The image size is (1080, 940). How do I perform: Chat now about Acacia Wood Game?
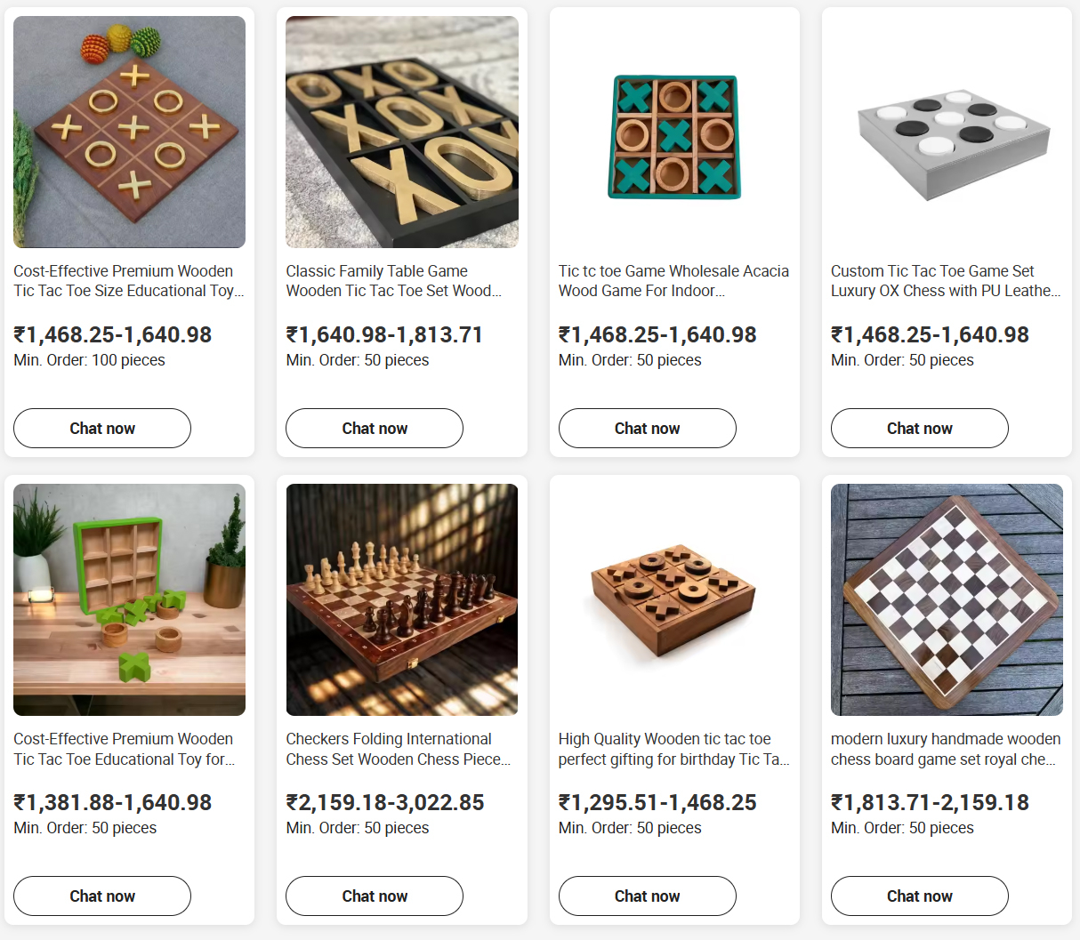click(648, 428)
